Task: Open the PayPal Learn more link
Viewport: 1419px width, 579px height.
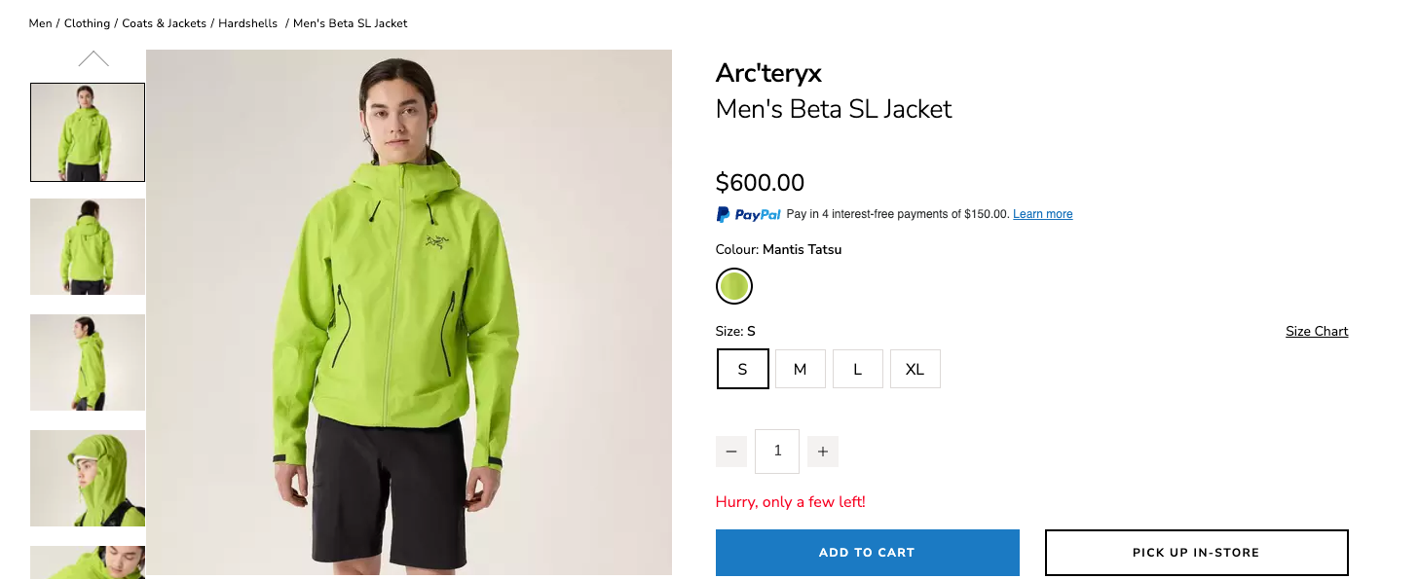Action: tap(1043, 214)
